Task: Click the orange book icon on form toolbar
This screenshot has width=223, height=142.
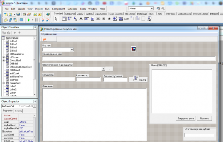Action: (x=44, y=39)
